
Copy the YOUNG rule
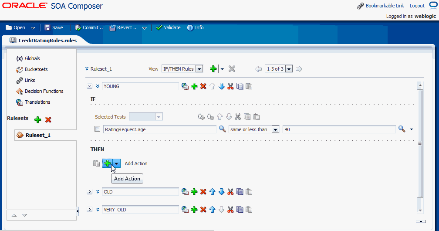[240, 86]
